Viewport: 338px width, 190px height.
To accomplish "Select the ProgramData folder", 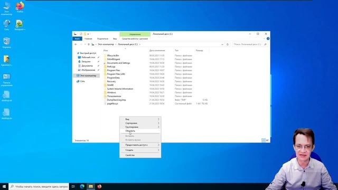I will tap(113, 78).
